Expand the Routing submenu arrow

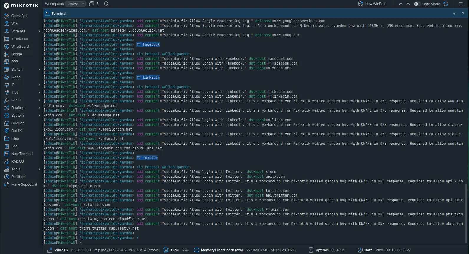point(39,108)
